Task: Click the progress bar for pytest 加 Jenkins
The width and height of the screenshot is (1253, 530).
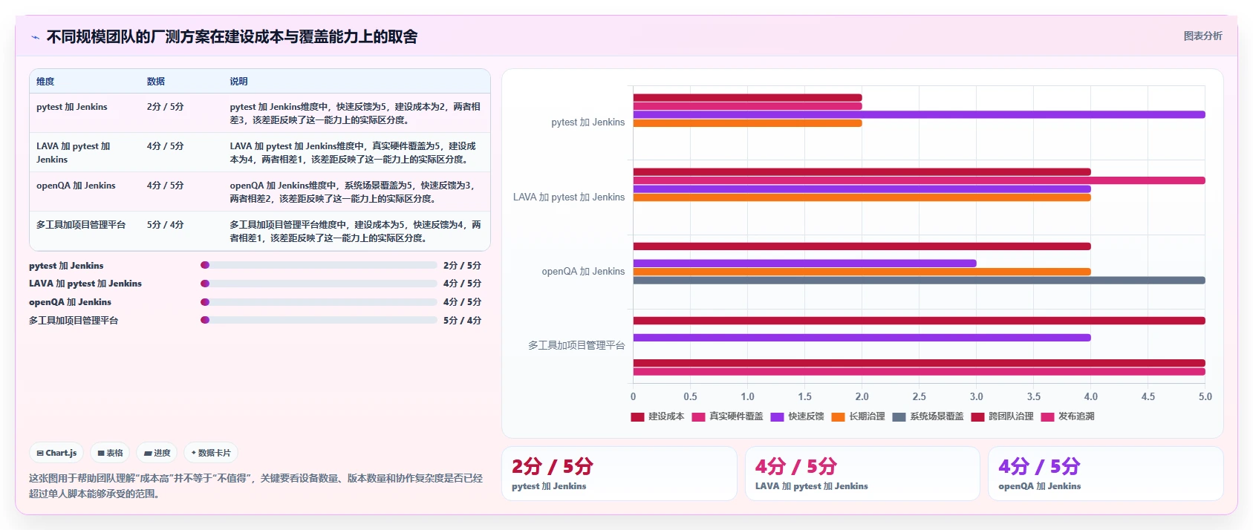Action: [x=319, y=265]
